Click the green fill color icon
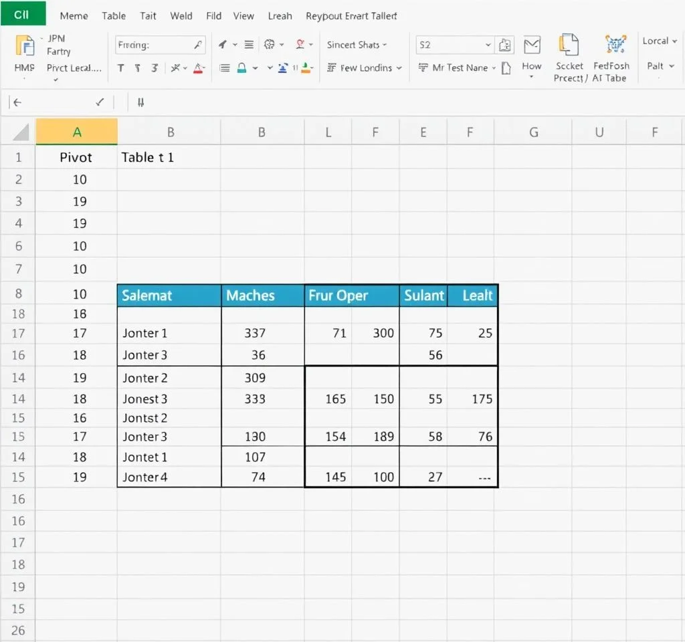 pos(306,68)
